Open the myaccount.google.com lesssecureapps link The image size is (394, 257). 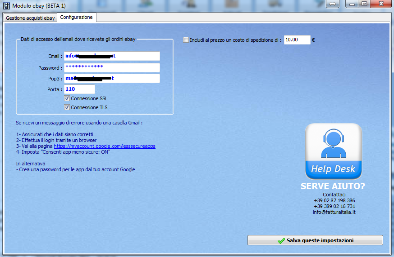tap(105, 146)
